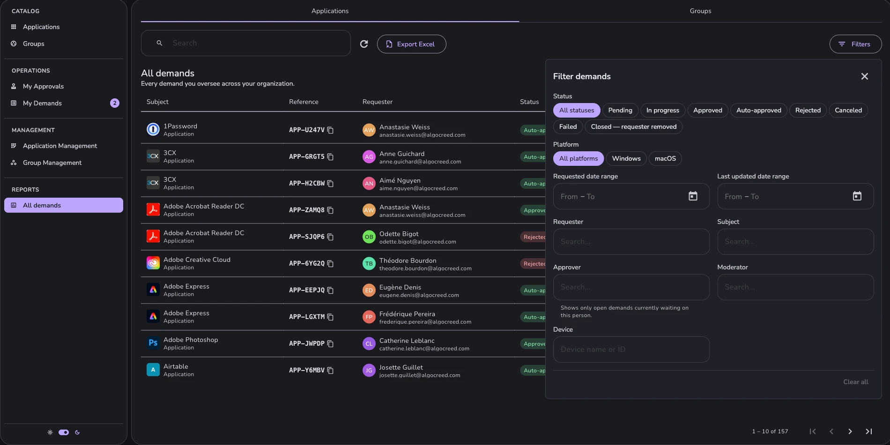Filter by Auto-approved status

coord(759,111)
